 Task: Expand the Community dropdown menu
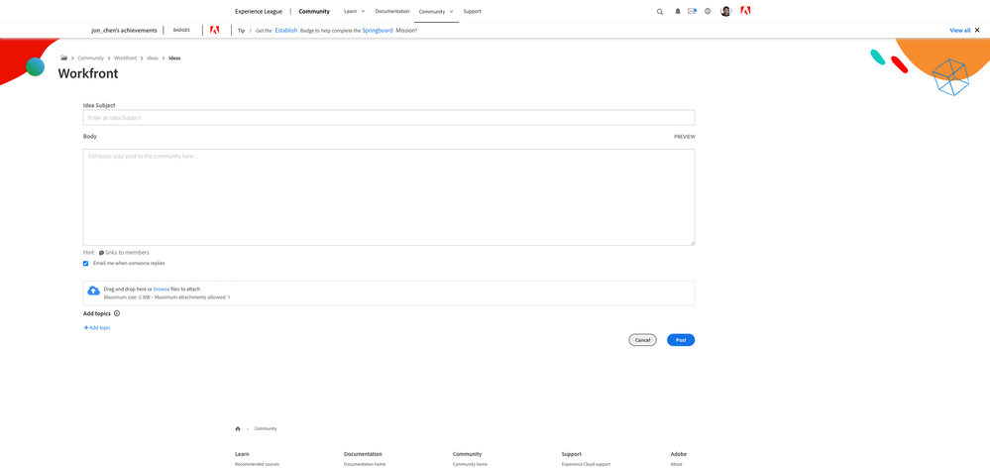click(x=435, y=12)
